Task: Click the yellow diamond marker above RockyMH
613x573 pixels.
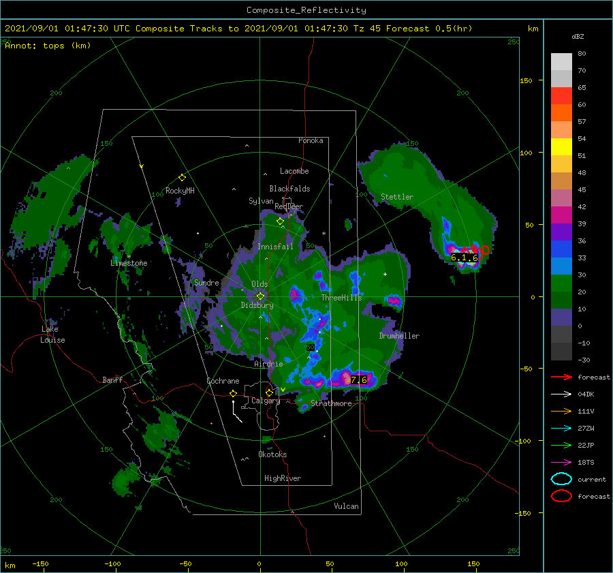Action: [x=182, y=178]
